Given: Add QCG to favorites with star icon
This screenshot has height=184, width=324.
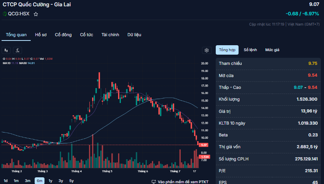Looking at the screenshot, I should (x=36, y=14).
